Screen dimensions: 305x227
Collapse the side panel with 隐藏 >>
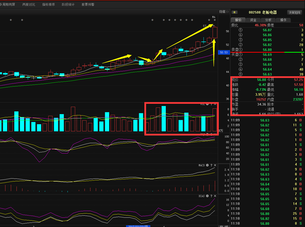click(224, 11)
